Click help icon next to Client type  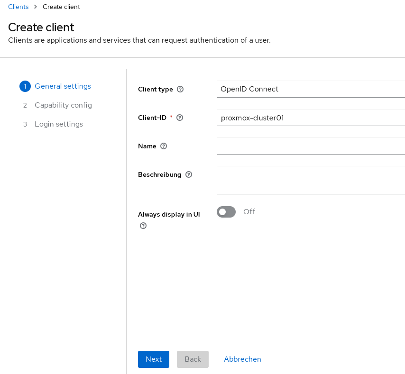pyautogui.click(x=180, y=89)
